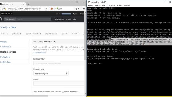Open Options in settings sidebar
172x97 pixels.
pos(3,42)
